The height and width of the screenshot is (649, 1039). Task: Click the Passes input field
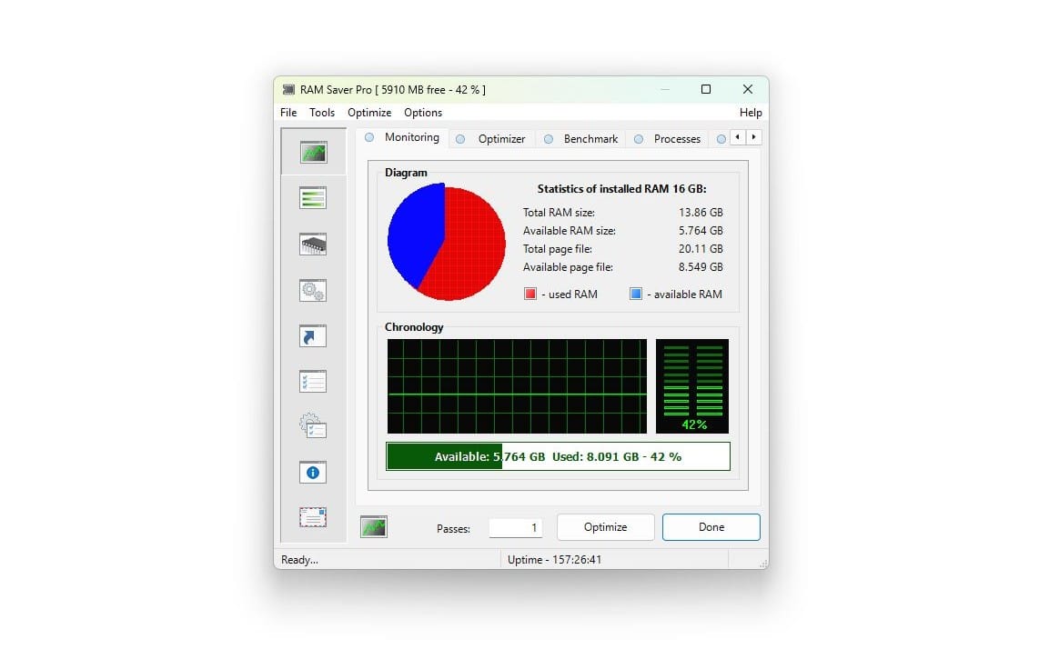coord(516,528)
